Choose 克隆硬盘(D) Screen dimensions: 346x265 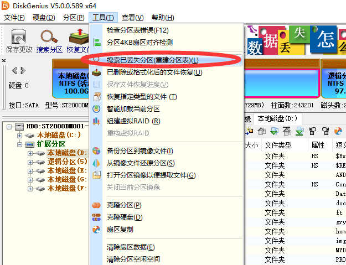125,217
